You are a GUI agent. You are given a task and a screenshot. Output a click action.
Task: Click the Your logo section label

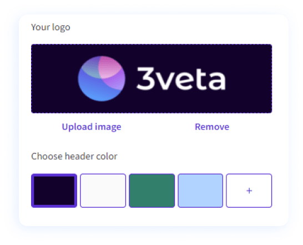[50, 27]
